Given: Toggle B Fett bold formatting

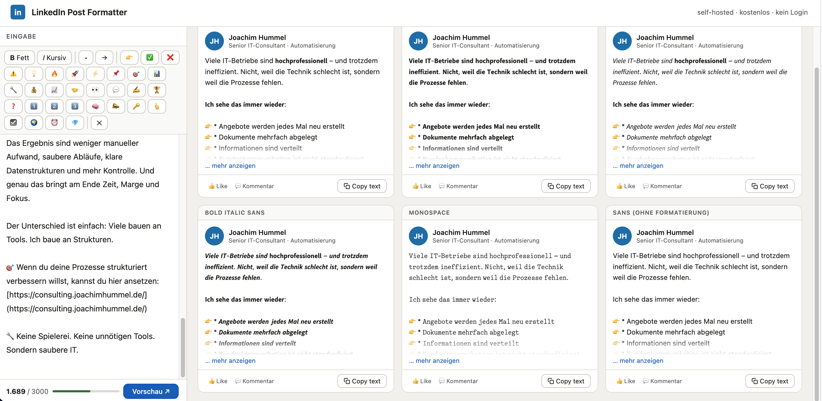Looking at the screenshot, I should pyautogui.click(x=19, y=58).
